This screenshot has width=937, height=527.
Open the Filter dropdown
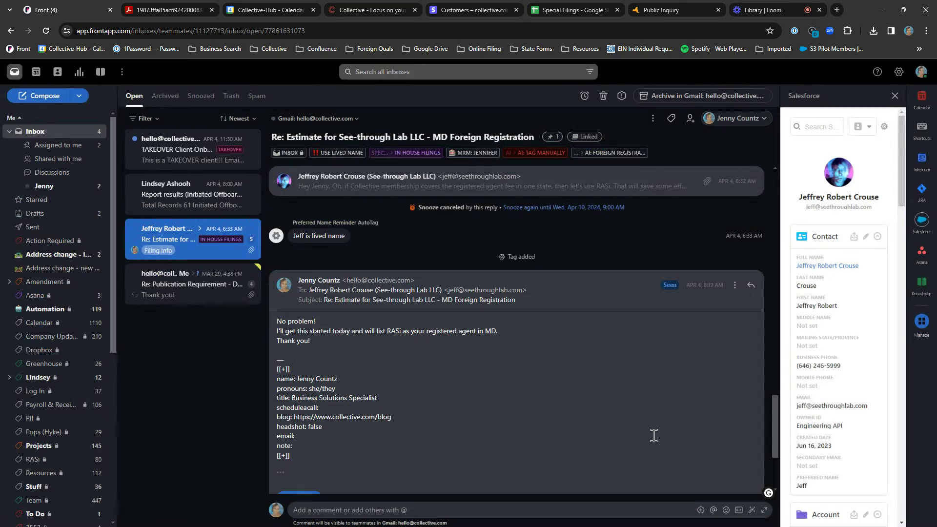(x=144, y=119)
